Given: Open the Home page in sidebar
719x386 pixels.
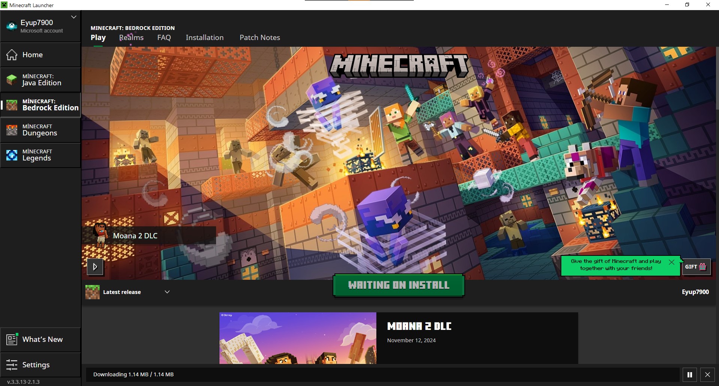Looking at the screenshot, I should click(40, 55).
